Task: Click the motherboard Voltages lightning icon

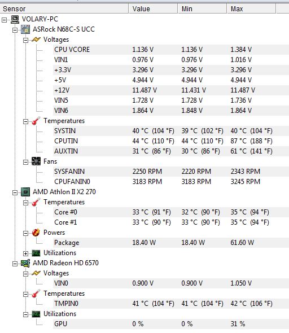Action: (36, 40)
